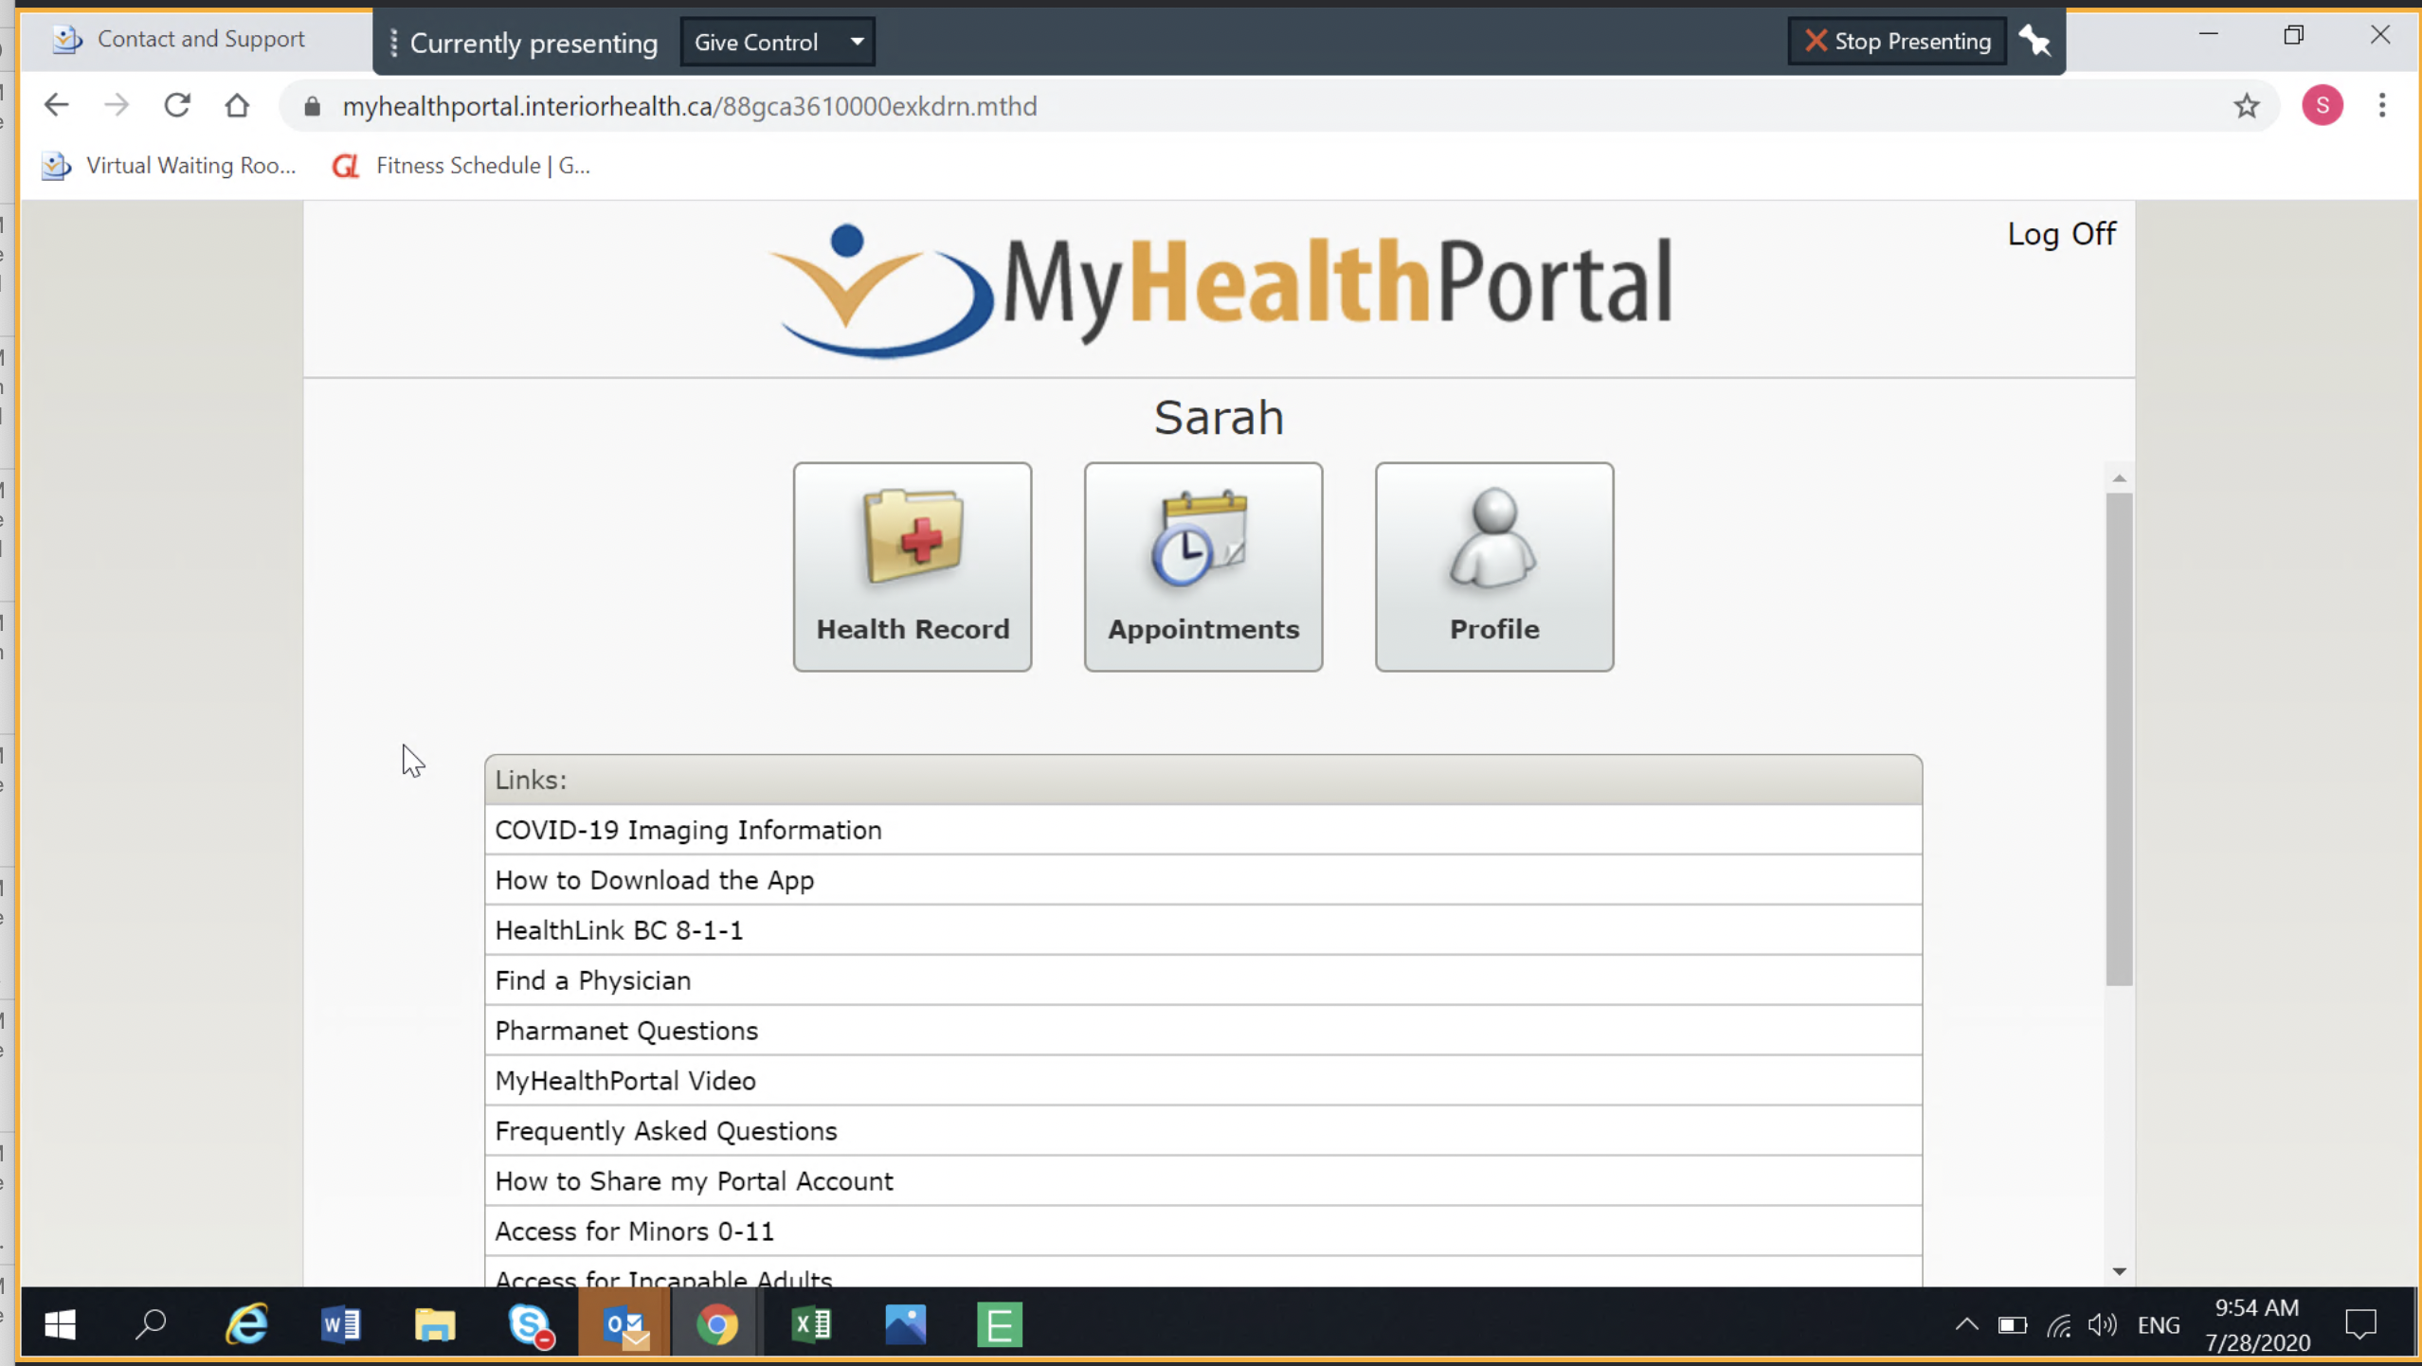Click Stop Presenting button
The width and height of the screenshot is (2422, 1366).
(1897, 42)
